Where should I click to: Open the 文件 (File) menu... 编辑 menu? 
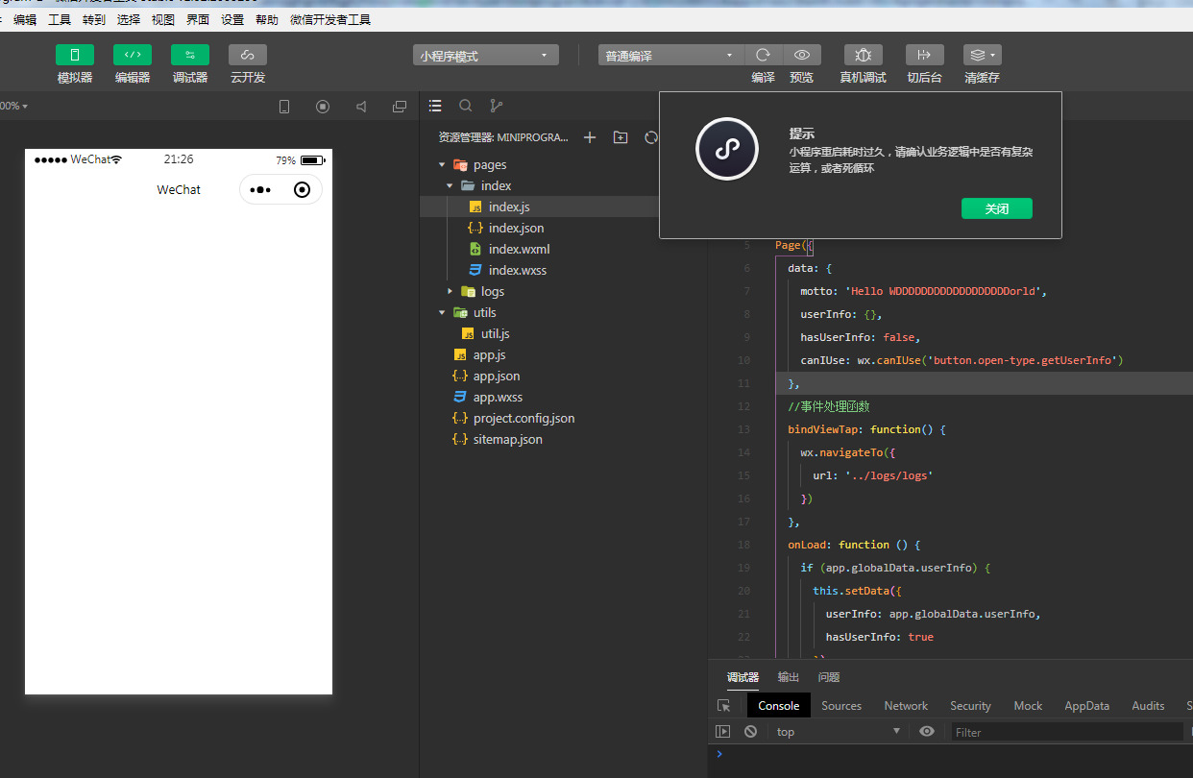25,19
